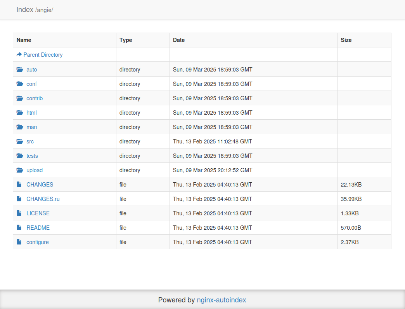Viewport: 405px width, 309px height.
Task: Click the Index title in header
Action: click(25, 10)
